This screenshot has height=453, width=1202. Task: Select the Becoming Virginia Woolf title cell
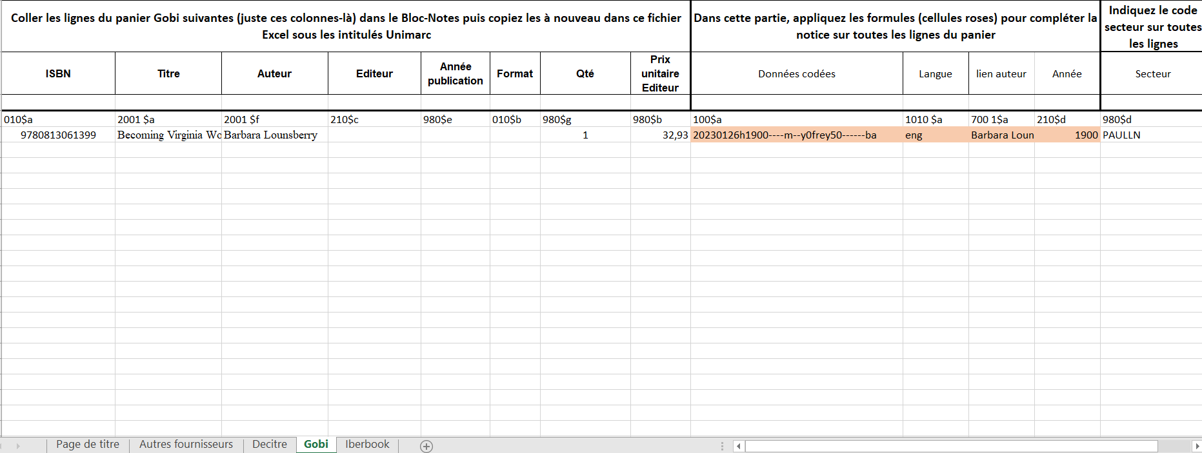tap(168, 135)
